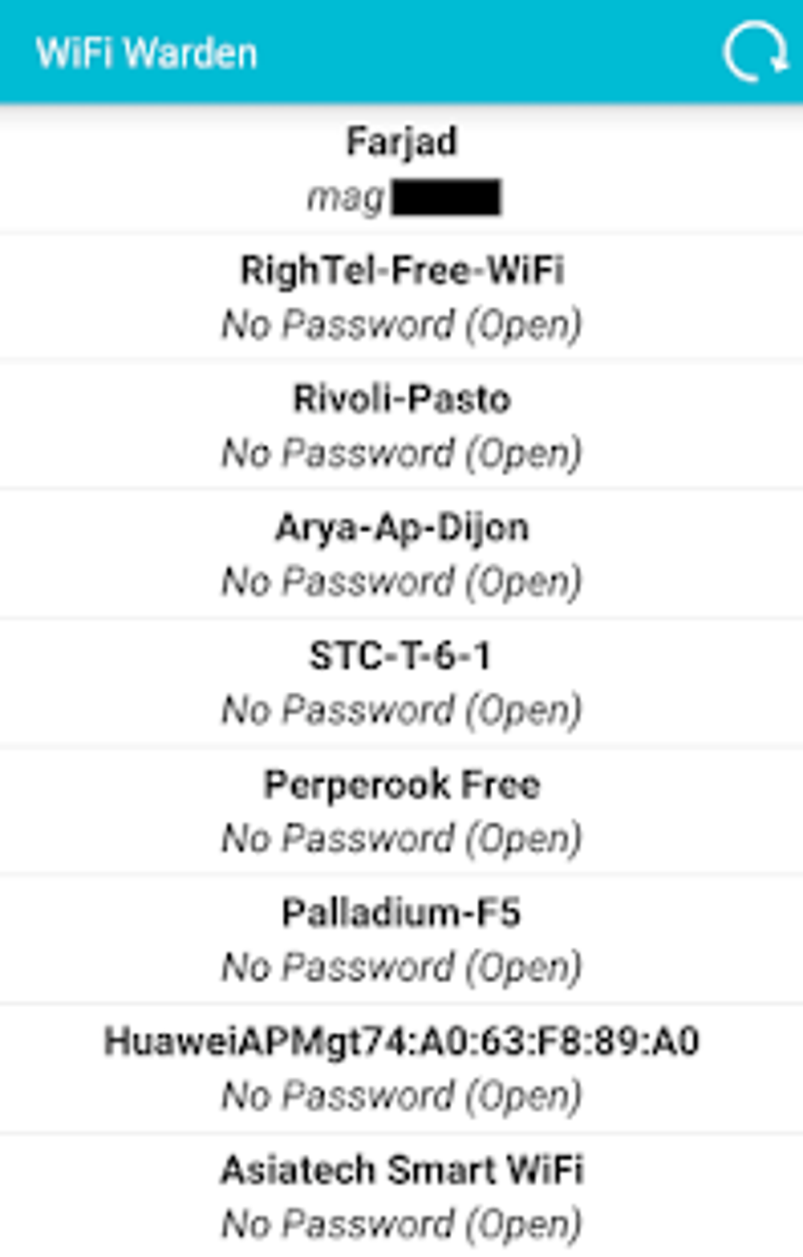Tap "No Password (Open)" under Asiatech Smart WiFi
This screenshot has height=1257, width=803.
[x=401, y=1224]
